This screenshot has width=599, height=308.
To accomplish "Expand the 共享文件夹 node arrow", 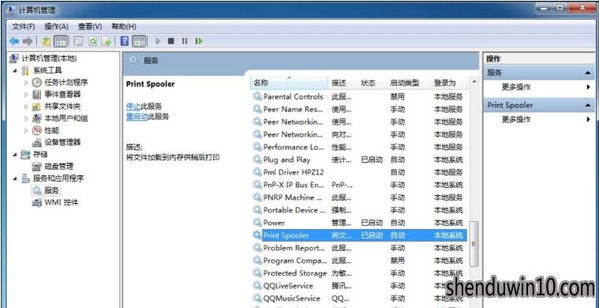I will (26, 107).
